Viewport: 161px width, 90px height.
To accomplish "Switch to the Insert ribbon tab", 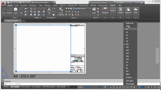I will [x=16, y=5].
